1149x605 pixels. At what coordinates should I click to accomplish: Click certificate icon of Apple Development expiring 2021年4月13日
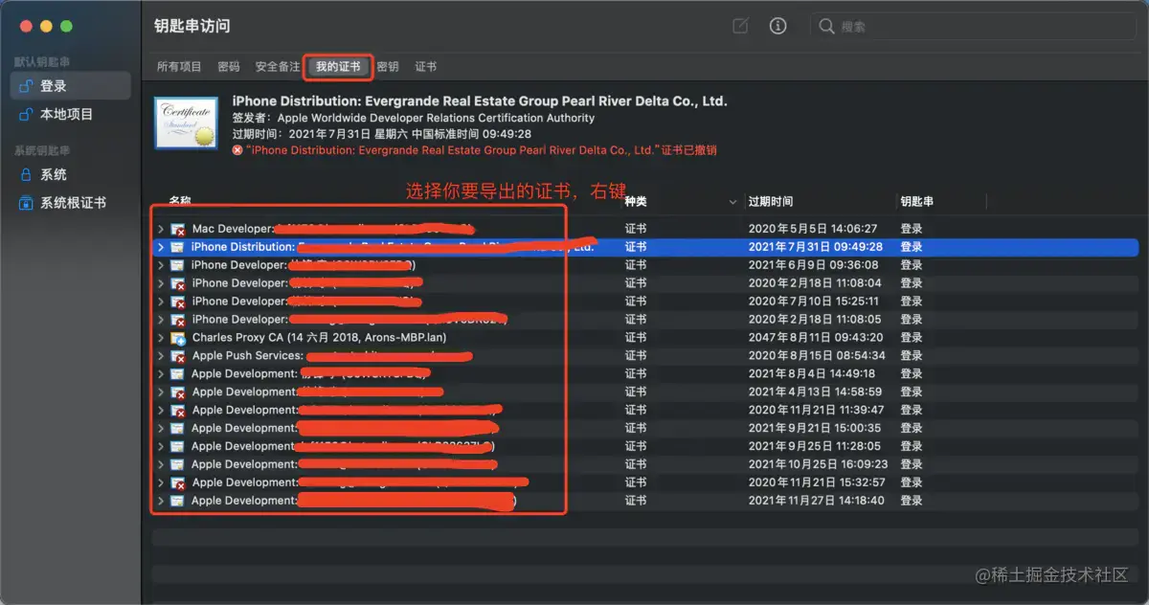[x=177, y=392]
